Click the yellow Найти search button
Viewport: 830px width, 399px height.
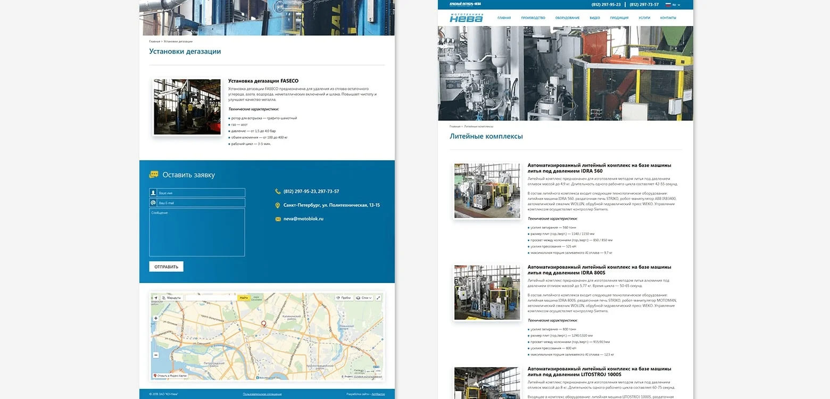[244, 298]
